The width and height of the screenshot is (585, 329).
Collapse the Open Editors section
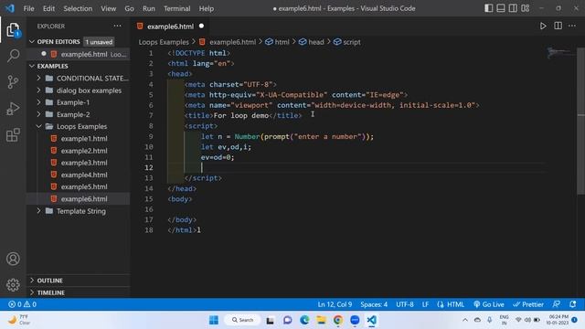point(32,42)
